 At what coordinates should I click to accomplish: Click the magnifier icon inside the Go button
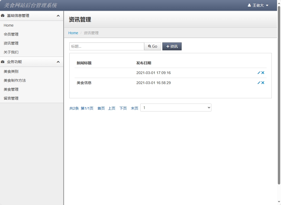tap(149, 46)
